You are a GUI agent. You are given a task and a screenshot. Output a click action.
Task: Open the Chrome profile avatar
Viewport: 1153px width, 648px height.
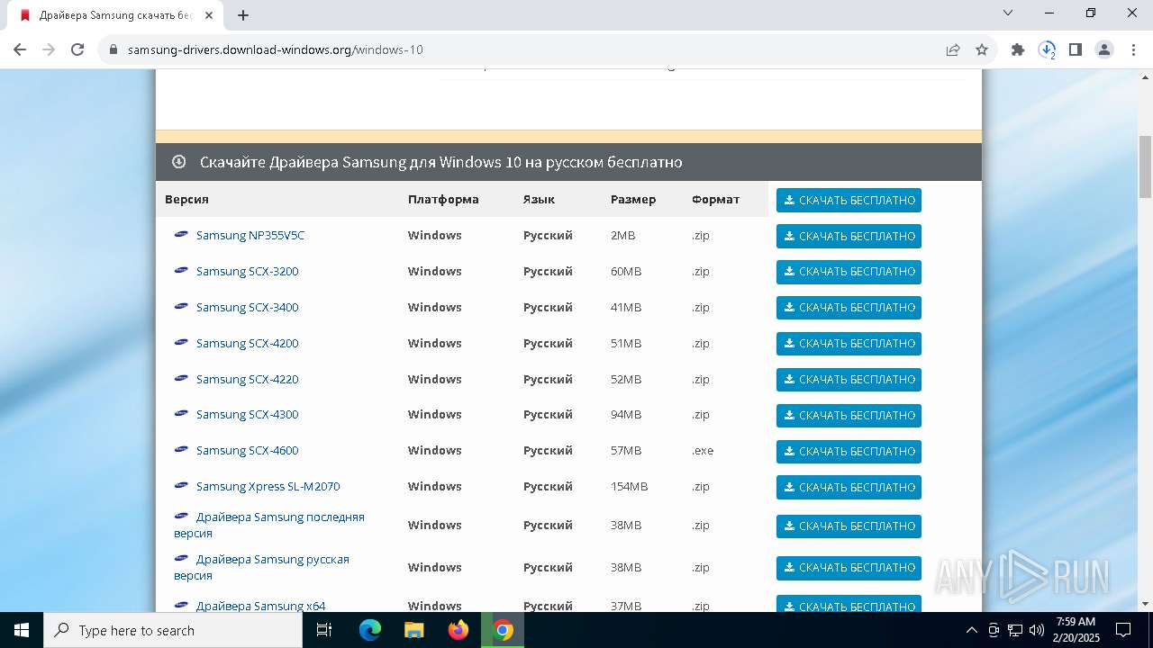pos(1104,49)
